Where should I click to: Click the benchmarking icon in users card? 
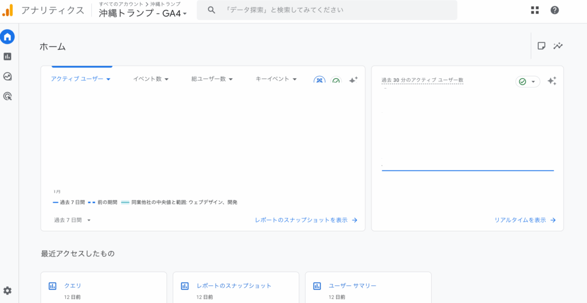(319, 80)
